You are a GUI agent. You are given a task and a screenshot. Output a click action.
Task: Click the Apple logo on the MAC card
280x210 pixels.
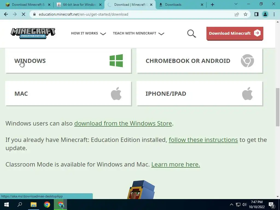[x=116, y=94]
